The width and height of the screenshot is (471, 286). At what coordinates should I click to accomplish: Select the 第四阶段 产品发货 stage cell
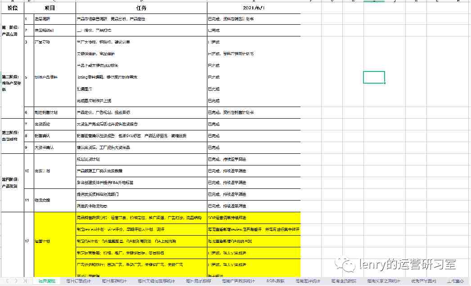pyautogui.click(x=12, y=183)
